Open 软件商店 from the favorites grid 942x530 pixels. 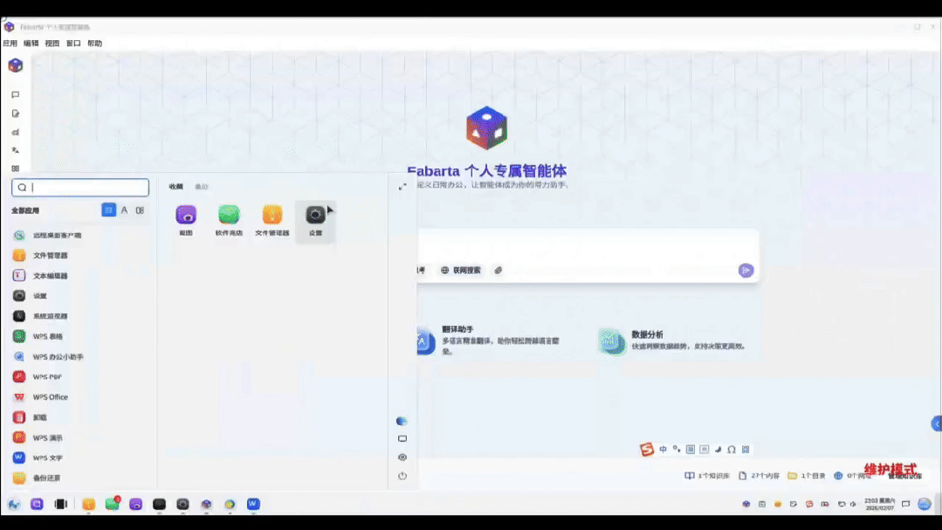click(x=229, y=221)
